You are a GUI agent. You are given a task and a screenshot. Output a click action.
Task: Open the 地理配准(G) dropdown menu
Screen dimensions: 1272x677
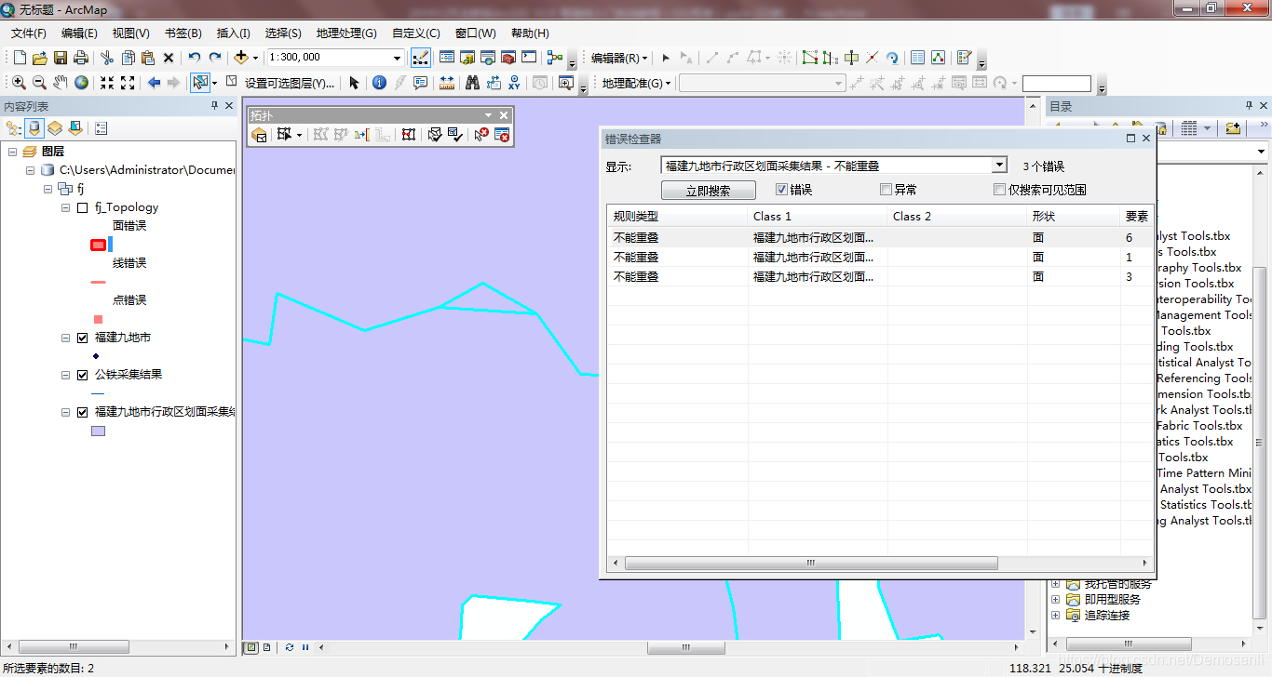tap(636, 83)
